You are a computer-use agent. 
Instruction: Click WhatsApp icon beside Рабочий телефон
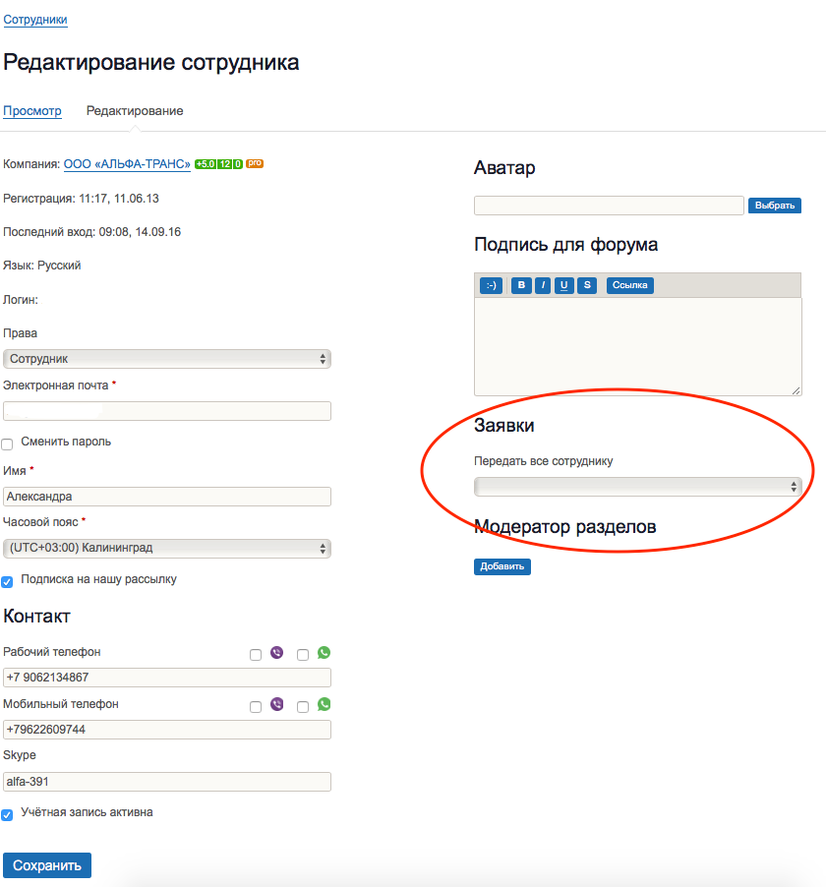tap(324, 653)
